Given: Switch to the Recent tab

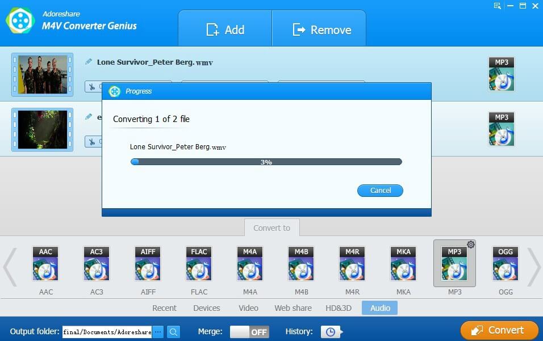Looking at the screenshot, I should pyautogui.click(x=164, y=308).
